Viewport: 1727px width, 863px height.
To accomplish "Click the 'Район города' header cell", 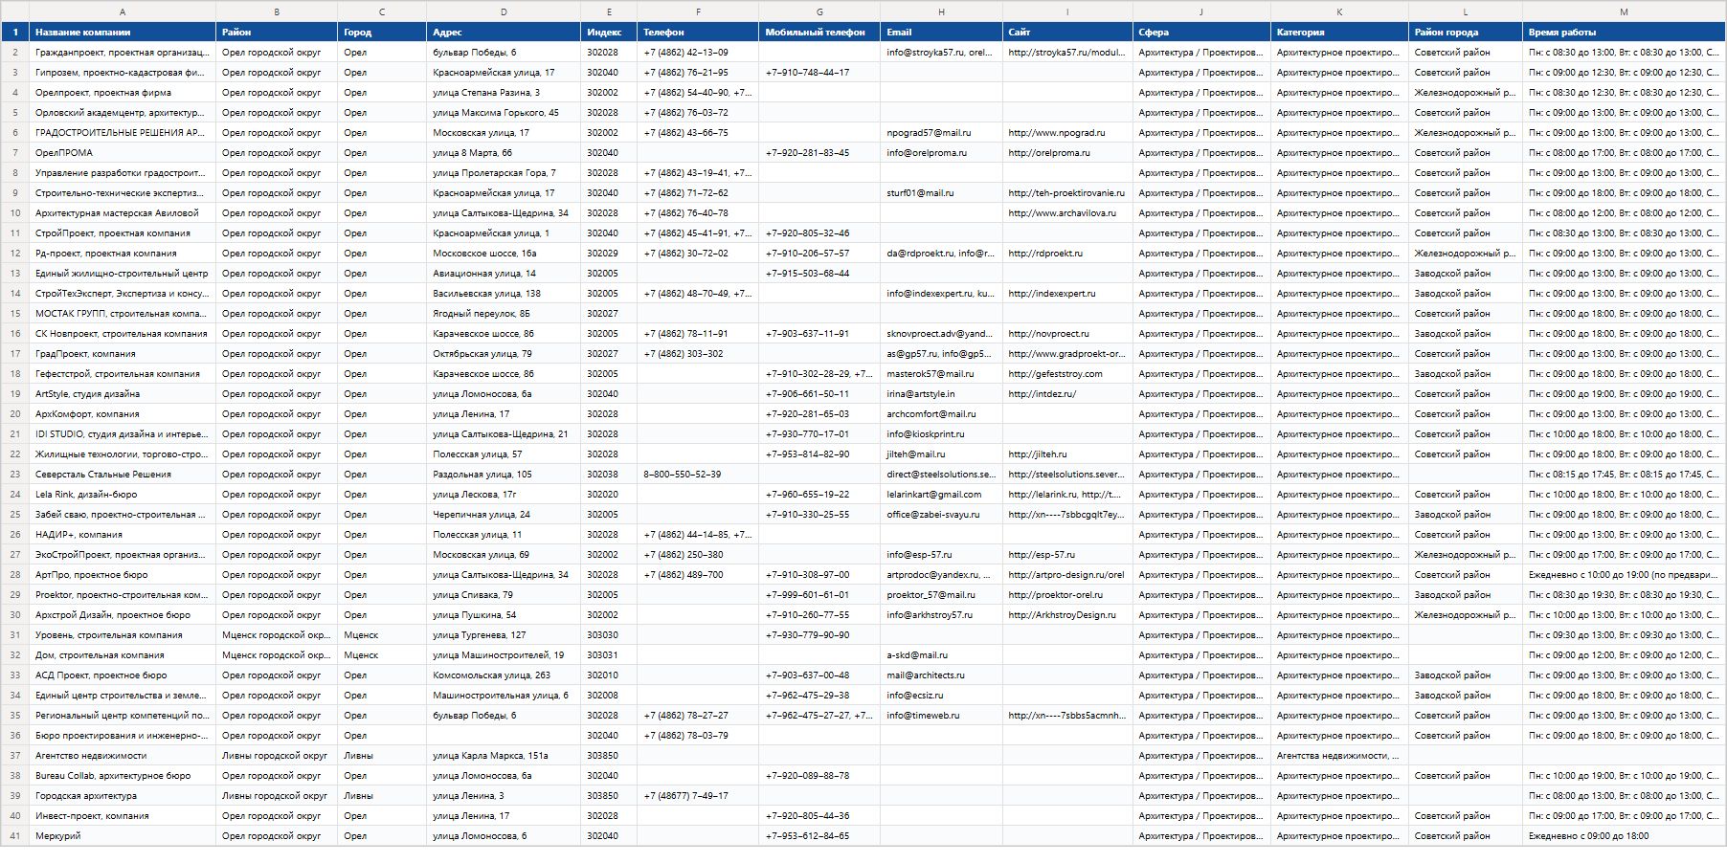I will pyautogui.click(x=1466, y=33).
